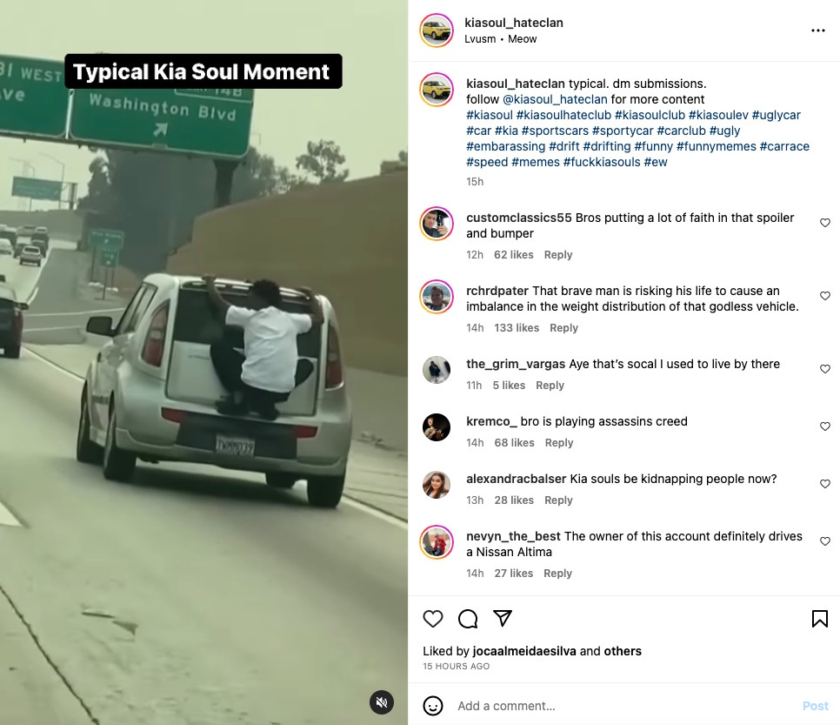Open the comment bubble icon
Screen dimensions: 840x725
468,619
